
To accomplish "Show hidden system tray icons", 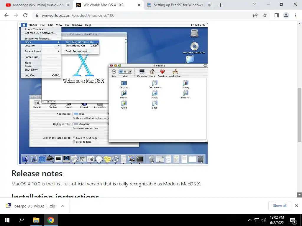I will [x=250, y=220].
